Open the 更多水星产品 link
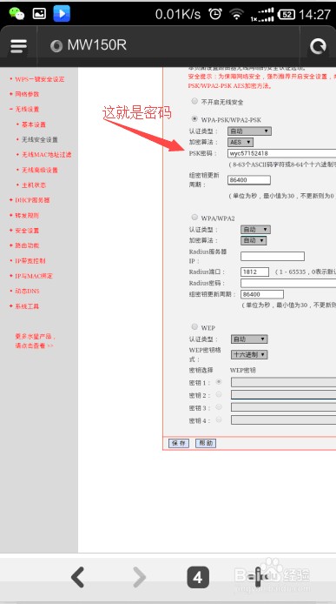336x604 pixels. coord(35,341)
